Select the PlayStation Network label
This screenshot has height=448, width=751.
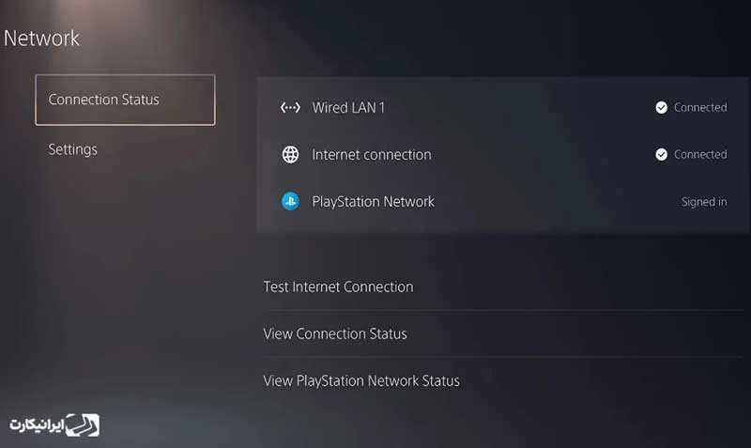374,201
